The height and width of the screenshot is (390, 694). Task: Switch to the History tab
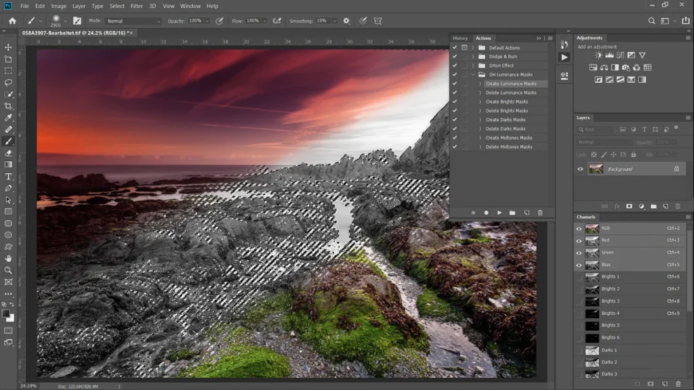tap(460, 38)
